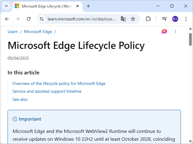Select the Microsoft Edge Lifecycle tab

[x=45, y=6]
